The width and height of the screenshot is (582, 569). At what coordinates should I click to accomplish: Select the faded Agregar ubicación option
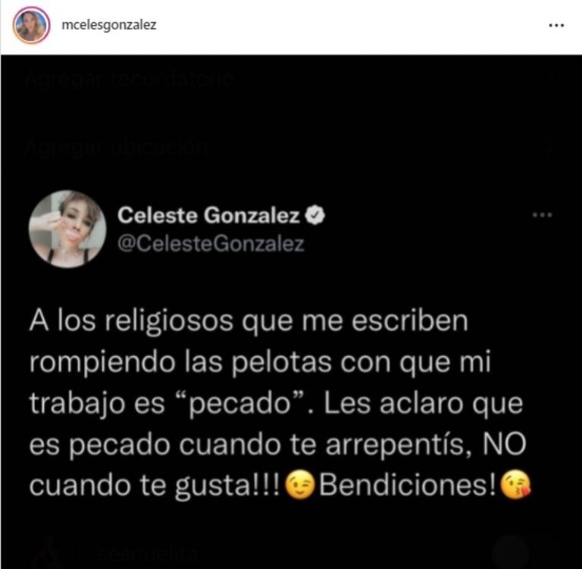pos(117,147)
